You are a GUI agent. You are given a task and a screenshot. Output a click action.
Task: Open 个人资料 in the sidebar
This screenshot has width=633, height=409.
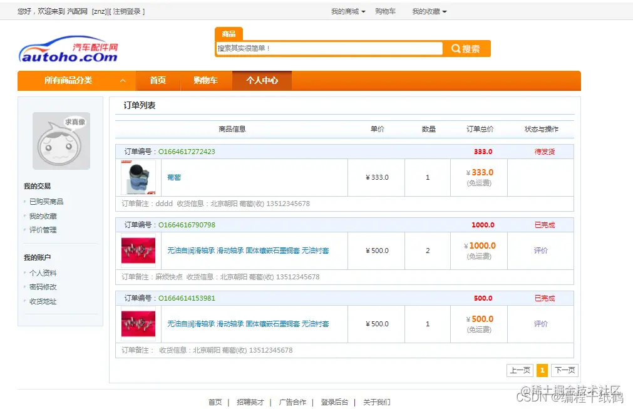click(x=43, y=273)
